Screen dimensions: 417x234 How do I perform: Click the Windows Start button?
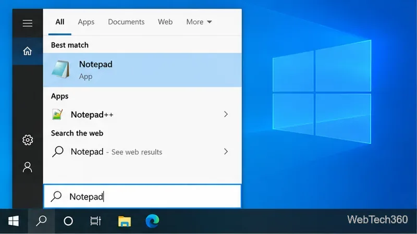pos(14,221)
